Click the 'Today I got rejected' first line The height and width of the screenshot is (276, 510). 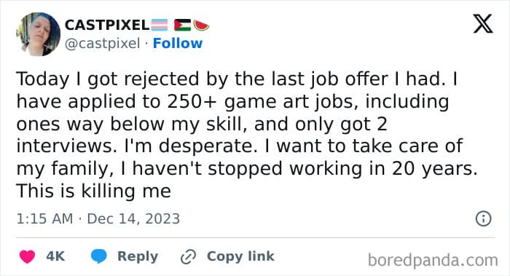237,79
